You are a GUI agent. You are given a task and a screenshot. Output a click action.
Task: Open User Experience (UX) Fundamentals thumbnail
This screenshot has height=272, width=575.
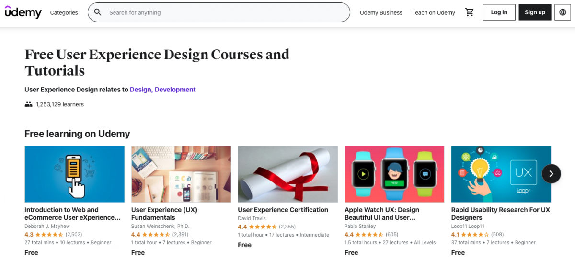pos(181,174)
